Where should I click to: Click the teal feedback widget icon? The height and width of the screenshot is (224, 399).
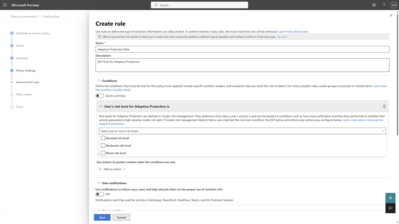pos(390,198)
